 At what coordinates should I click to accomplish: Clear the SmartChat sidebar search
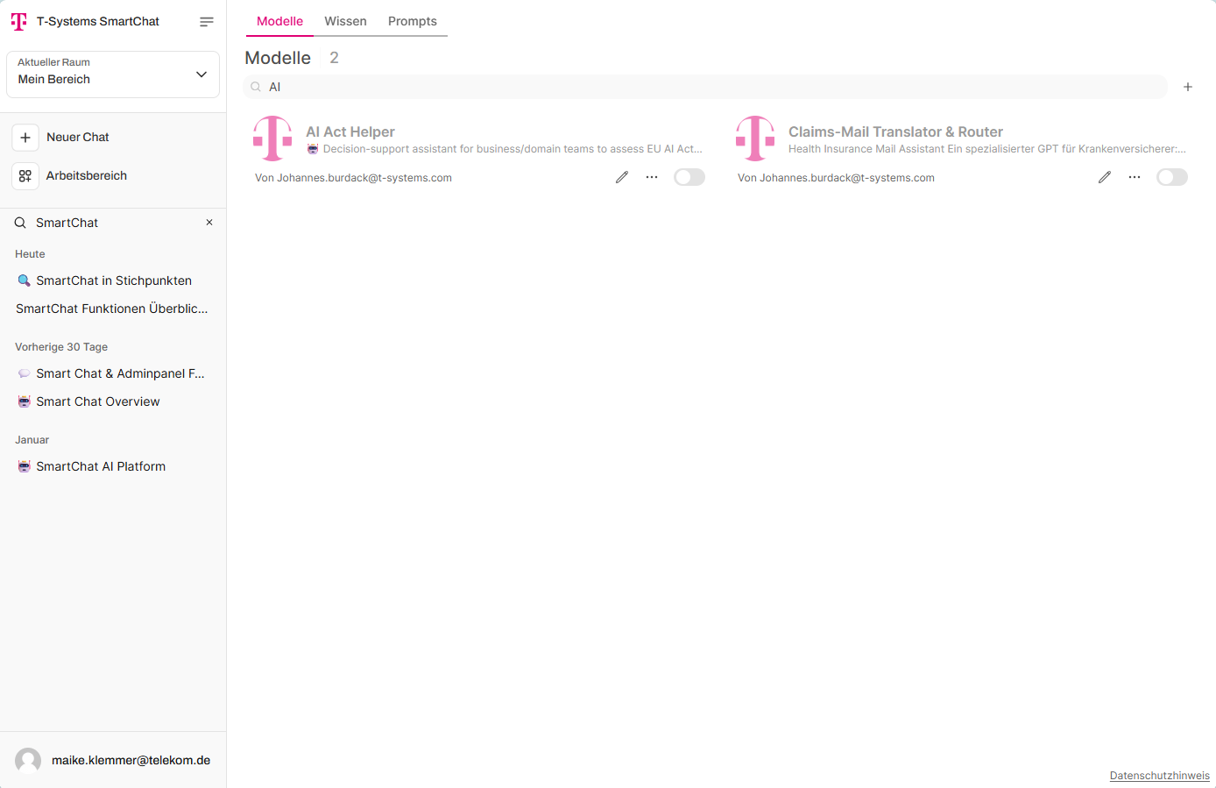point(209,223)
